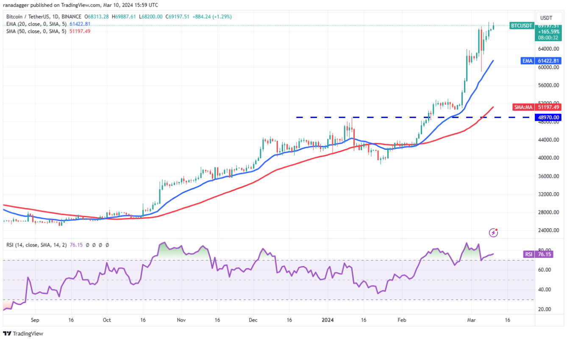Screen dimensions: 567x339
Task: Click the BTCUSDT symbol tag on the price scale
Action: [x=522, y=25]
